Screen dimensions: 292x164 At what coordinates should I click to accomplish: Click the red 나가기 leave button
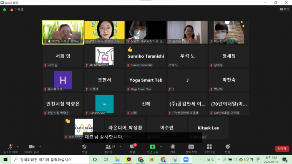(x=282, y=149)
